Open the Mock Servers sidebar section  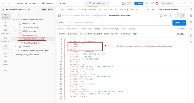tap(5, 39)
